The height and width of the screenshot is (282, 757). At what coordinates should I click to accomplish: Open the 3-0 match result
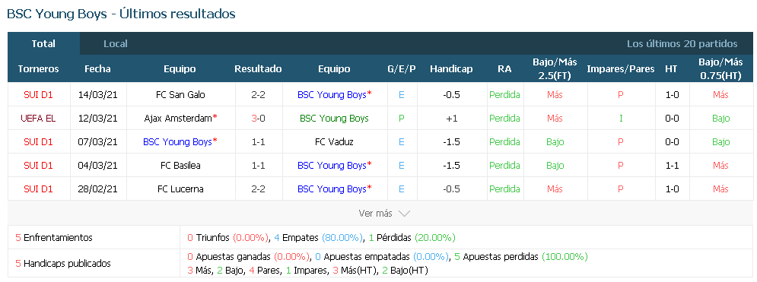258,119
